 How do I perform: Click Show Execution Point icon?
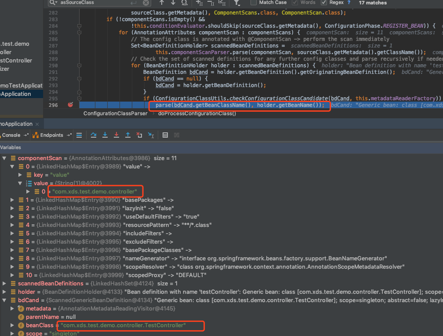pos(79,135)
